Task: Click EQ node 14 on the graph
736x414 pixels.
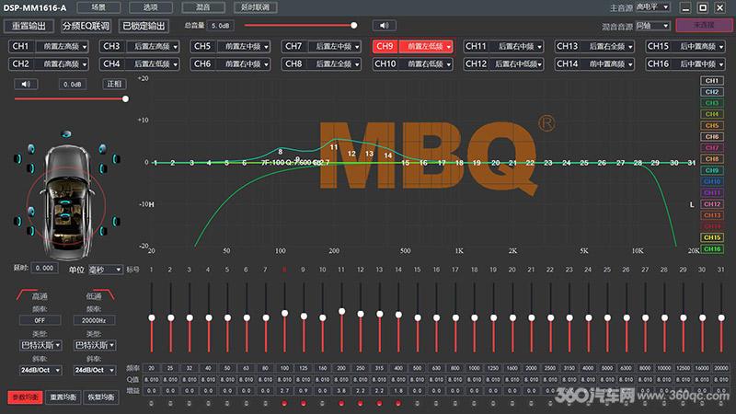Action: (x=387, y=155)
